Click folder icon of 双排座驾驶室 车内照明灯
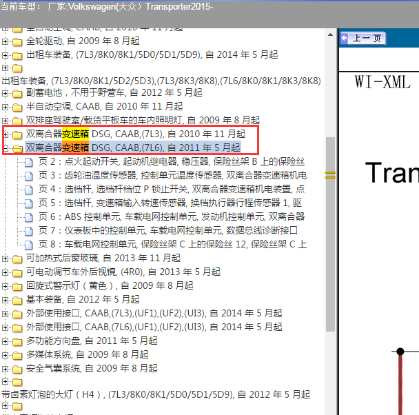The width and height of the screenshot is (419, 415). pos(17,121)
